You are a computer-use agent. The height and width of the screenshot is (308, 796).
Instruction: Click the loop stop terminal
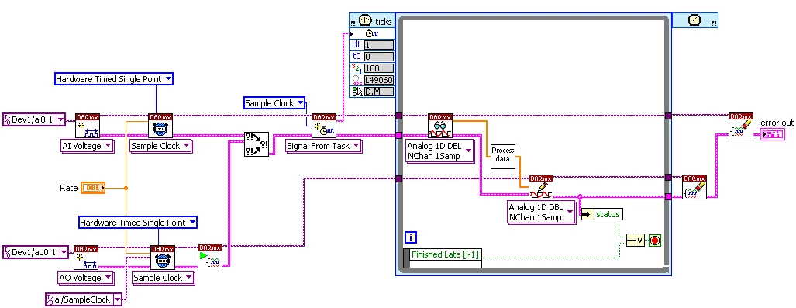(654, 240)
